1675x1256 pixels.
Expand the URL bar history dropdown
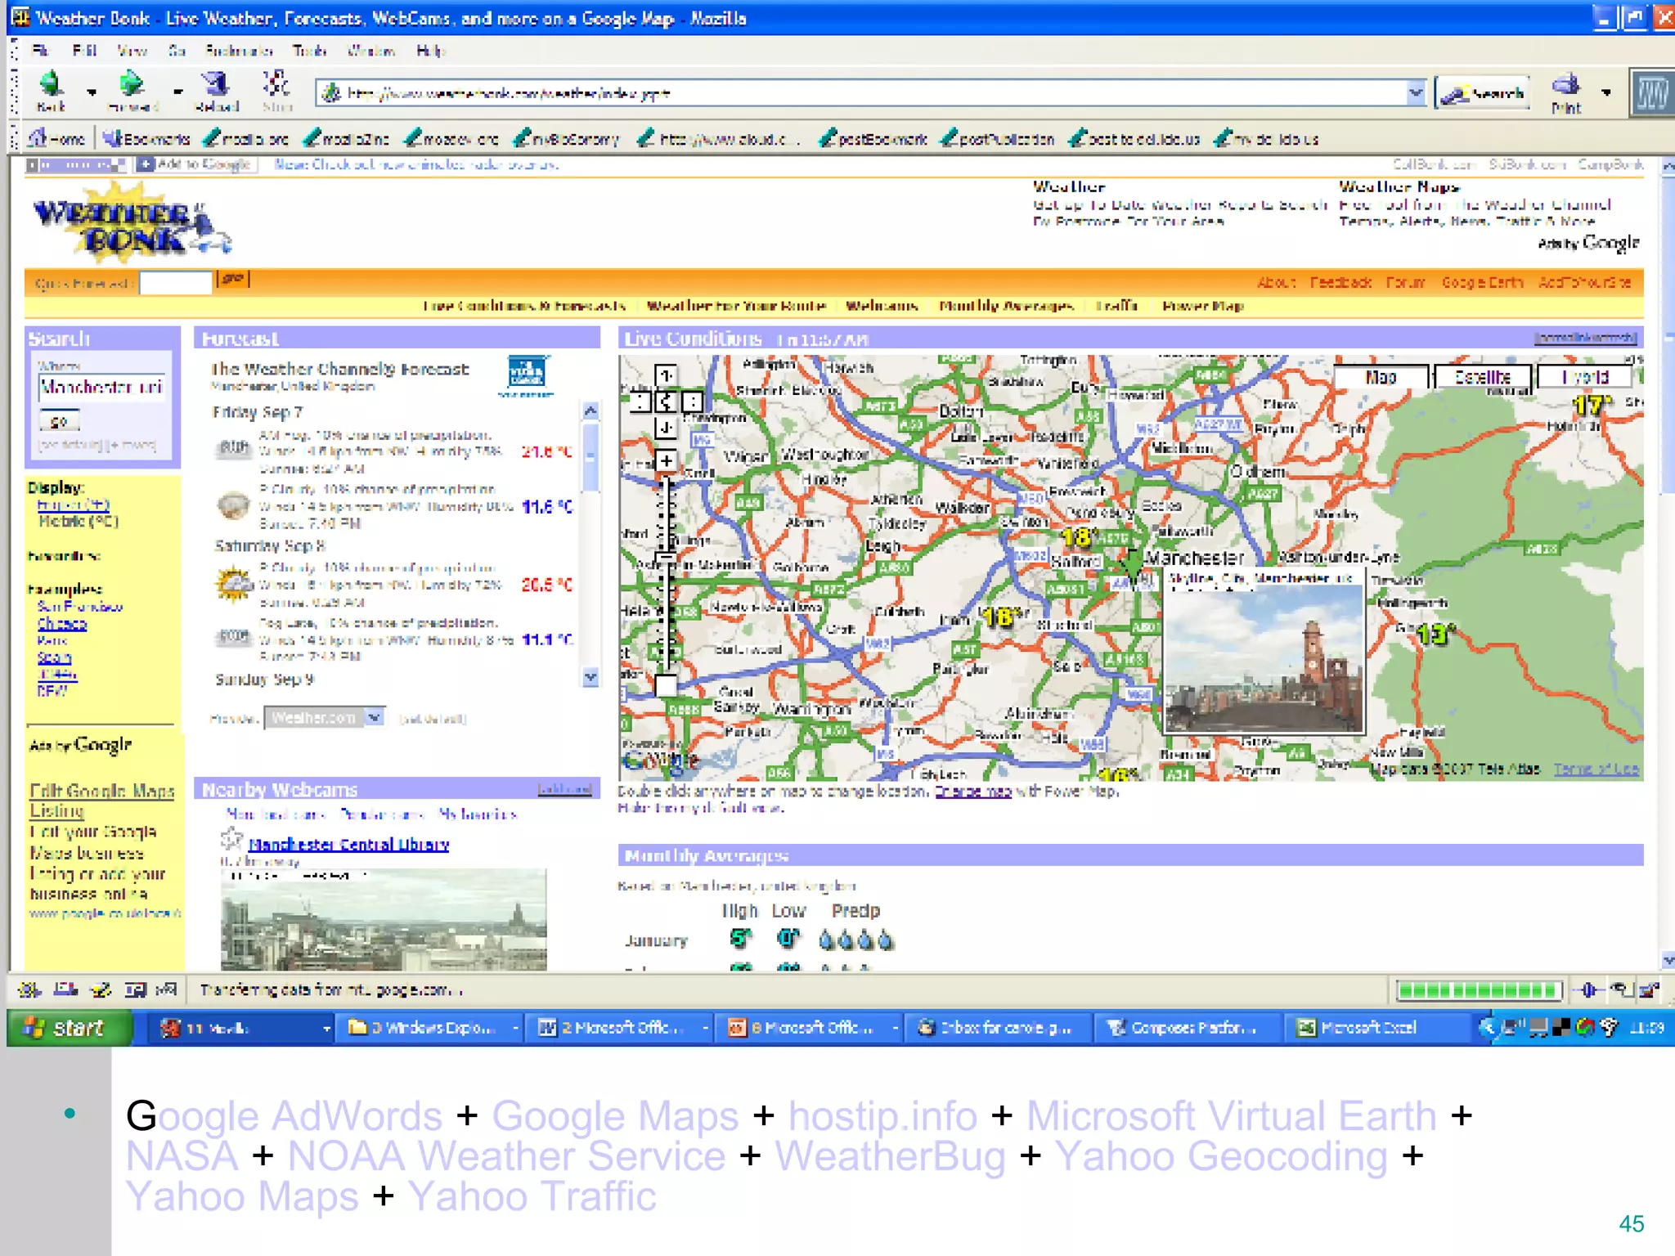[1416, 93]
